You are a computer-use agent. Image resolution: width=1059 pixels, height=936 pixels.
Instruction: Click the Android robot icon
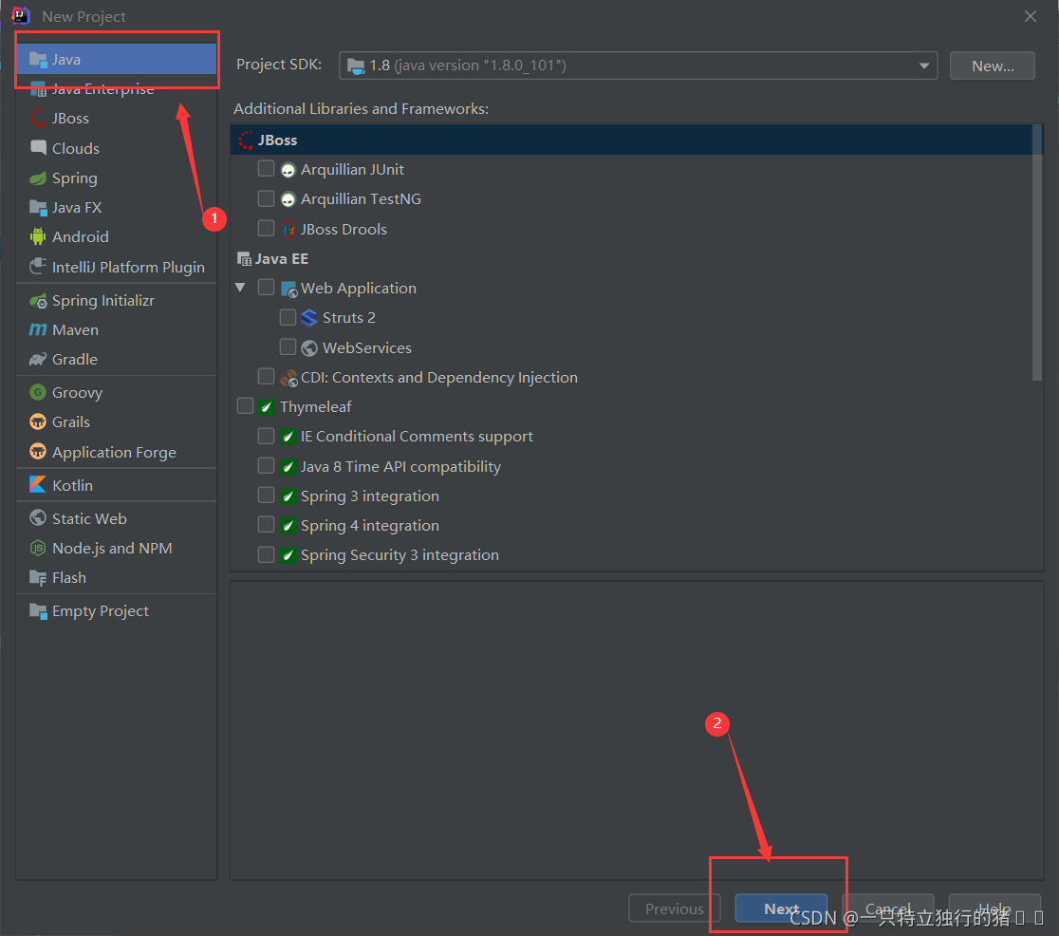coord(38,236)
